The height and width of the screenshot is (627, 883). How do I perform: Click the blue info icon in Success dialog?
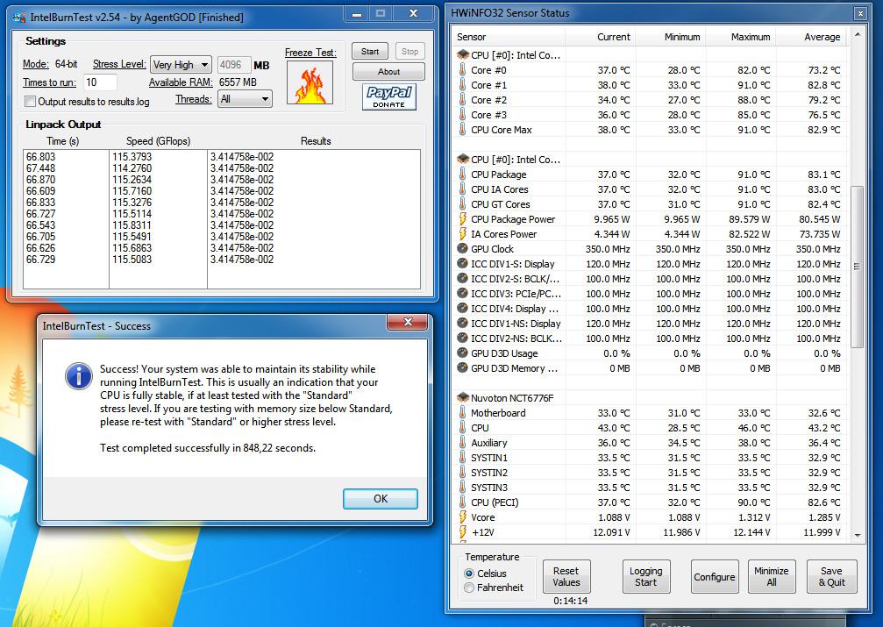(79, 375)
